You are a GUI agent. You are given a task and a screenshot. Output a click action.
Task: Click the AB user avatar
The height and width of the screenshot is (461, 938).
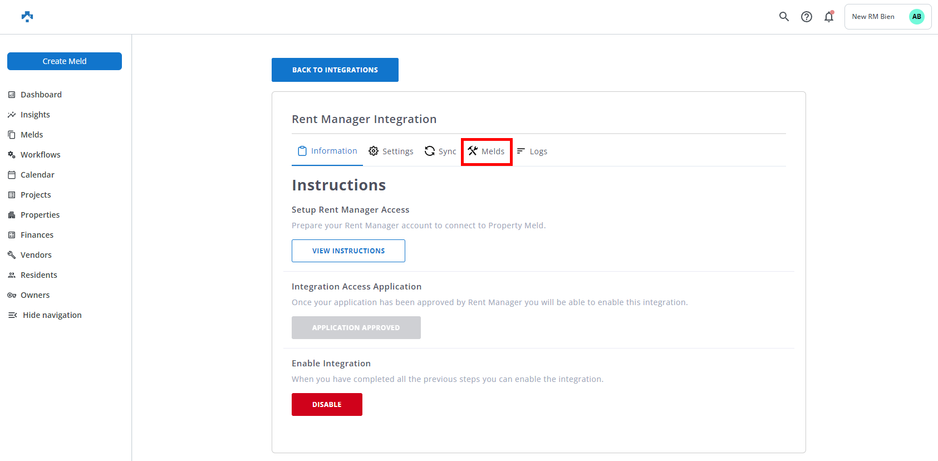[x=916, y=17]
